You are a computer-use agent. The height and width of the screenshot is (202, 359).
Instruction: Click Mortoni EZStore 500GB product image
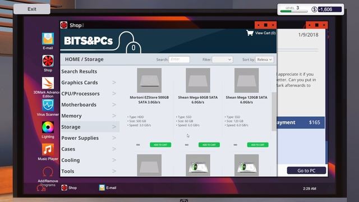tap(149, 80)
